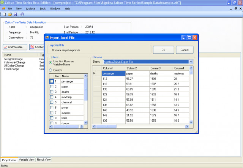The height and width of the screenshot is (168, 243).
Task: Click the application icon left of File menu
Action: [3, 8]
